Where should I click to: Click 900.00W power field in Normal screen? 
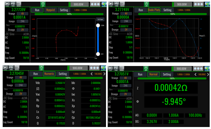point(182,69)
